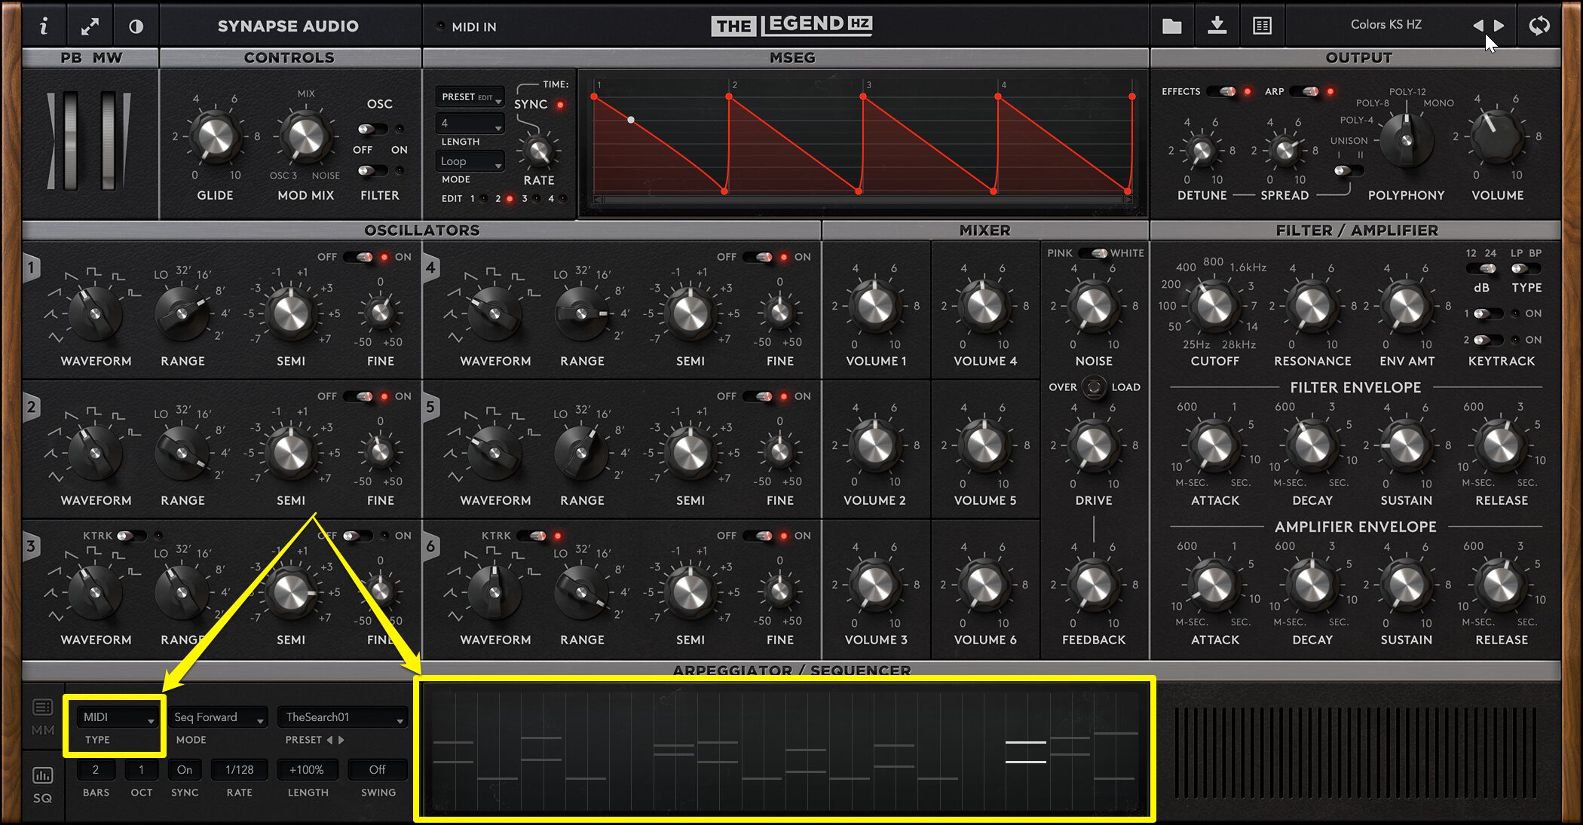Click the Oscillator 6 number tab
The height and width of the screenshot is (825, 1583).
point(430,546)
